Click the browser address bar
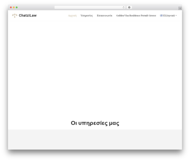190x161 pixels. 90,8
